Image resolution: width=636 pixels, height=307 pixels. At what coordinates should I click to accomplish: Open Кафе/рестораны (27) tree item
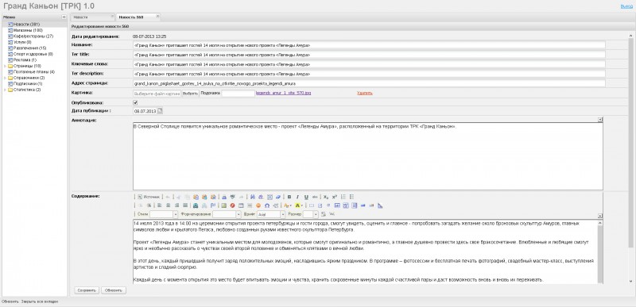click(x=31, y=36)
